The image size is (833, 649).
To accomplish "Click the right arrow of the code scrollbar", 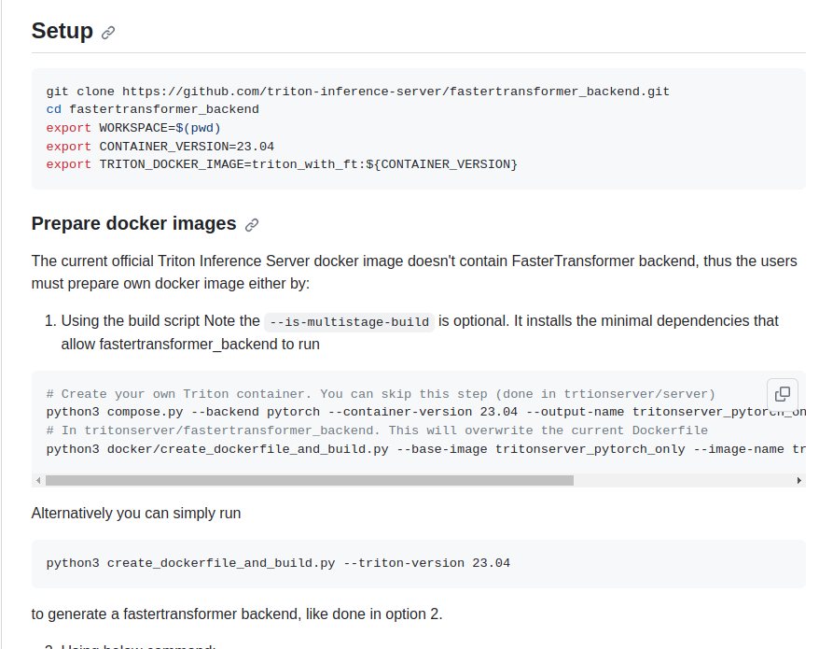I will [x=799, y=479].
